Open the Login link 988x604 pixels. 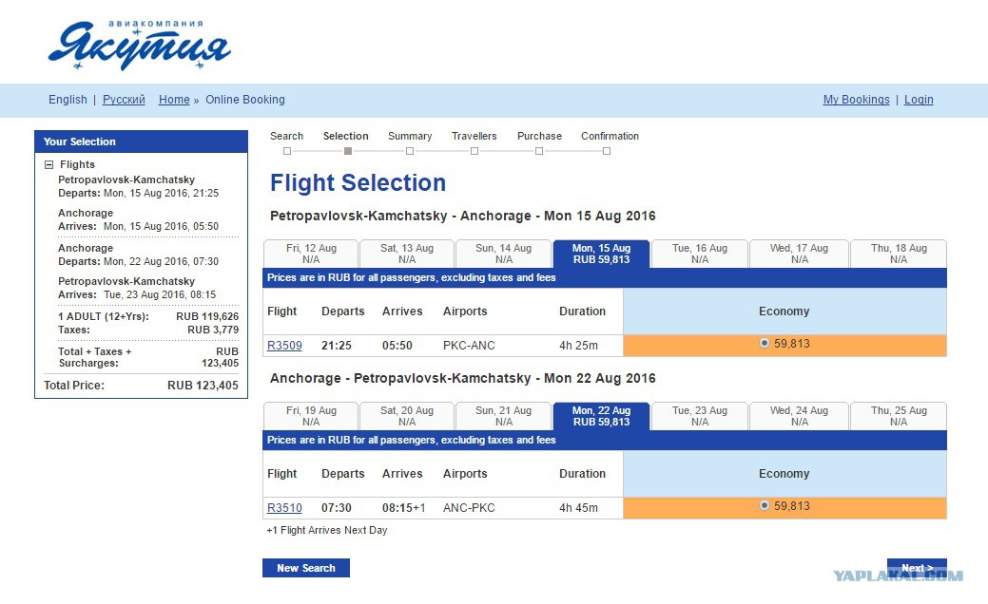click(919, 100)
